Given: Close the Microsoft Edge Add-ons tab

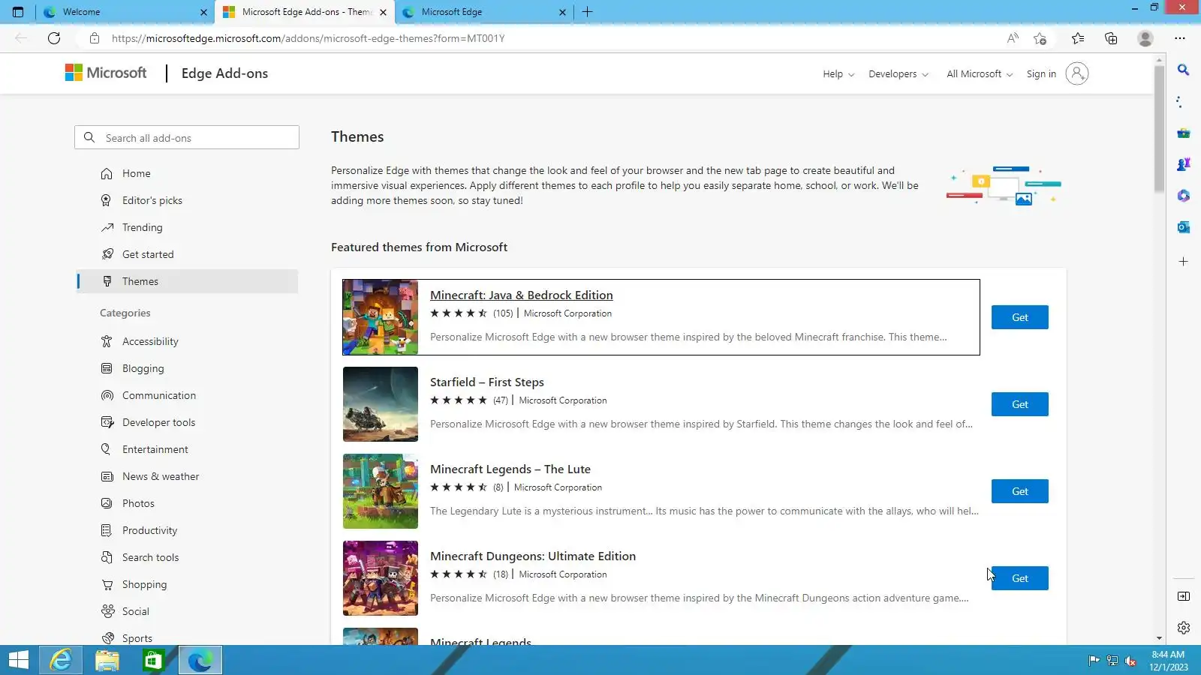Looking at the screenshot, I should [383, 12].
